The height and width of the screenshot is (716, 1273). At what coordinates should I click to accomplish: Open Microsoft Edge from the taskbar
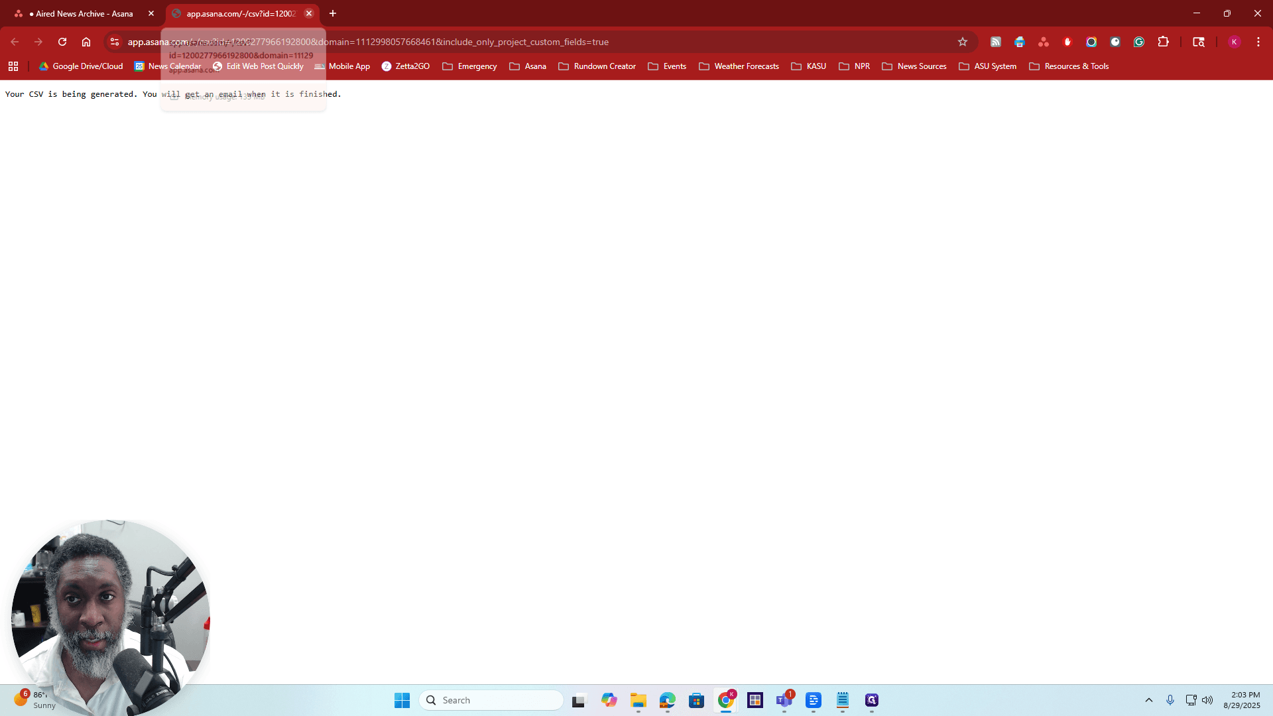coord(667,700)
